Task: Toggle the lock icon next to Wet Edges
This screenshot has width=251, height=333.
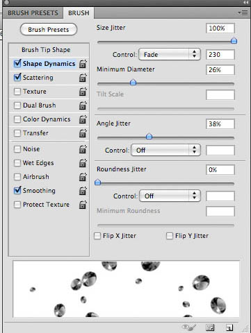Action: (x=83, y=163)
